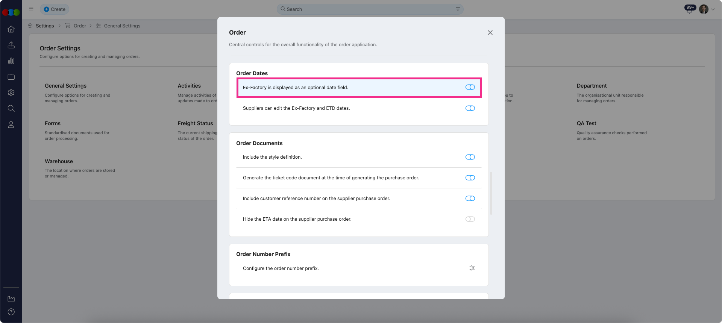Toggle off the Include style definition switch
722x323 pixels.
pyautogui.click(x=470, y=157)
